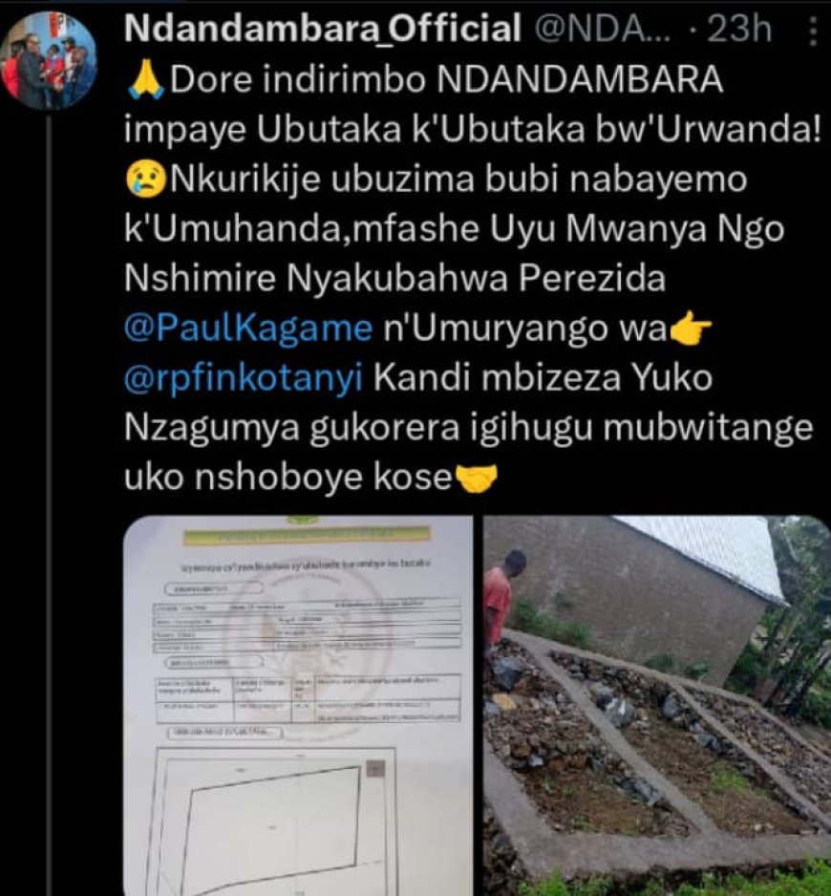Click the handshake emoji at tweet end
Image resolution: width=831 pixels, height=896 pixels.
(476, 478)
